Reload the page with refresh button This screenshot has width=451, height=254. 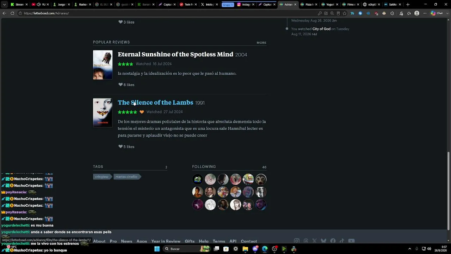12,13
